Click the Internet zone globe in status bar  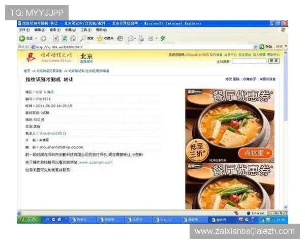tap(249, 213)
